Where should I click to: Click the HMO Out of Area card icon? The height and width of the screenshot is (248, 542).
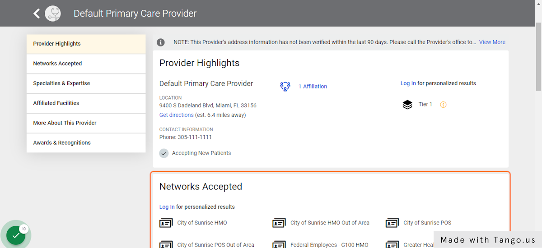coord(279,223)
